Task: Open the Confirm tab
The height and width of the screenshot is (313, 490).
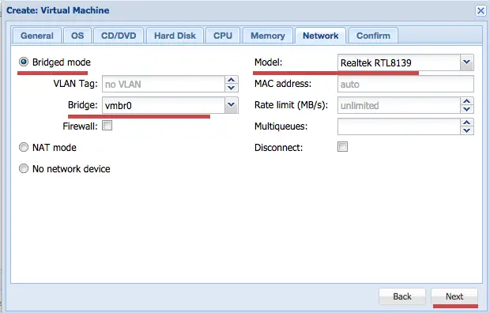Action: pyautogui.click(x=374, y=36)
